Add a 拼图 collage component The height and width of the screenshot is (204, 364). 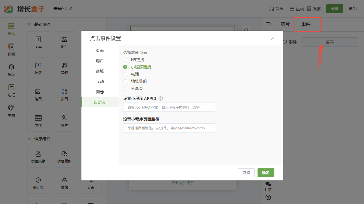pos(64,95)
